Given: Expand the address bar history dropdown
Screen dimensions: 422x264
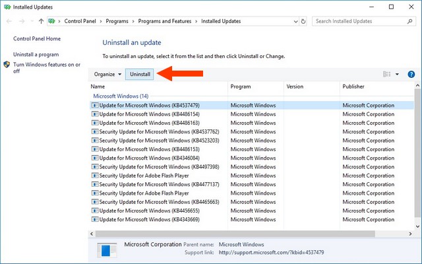Looking at the screenshot, I should coord(296,21).
